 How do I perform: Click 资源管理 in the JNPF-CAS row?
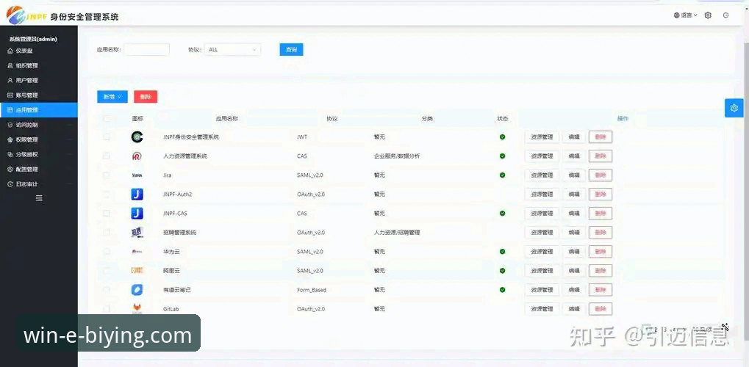[x=542, y=214]
